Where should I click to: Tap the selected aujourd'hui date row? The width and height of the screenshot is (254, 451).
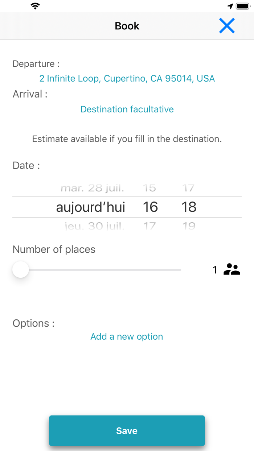pyautogui.click(x=91, y=207)
